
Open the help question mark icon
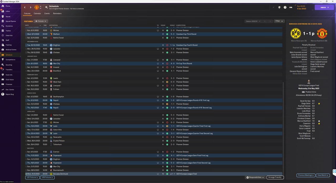(x=285, y=7)
